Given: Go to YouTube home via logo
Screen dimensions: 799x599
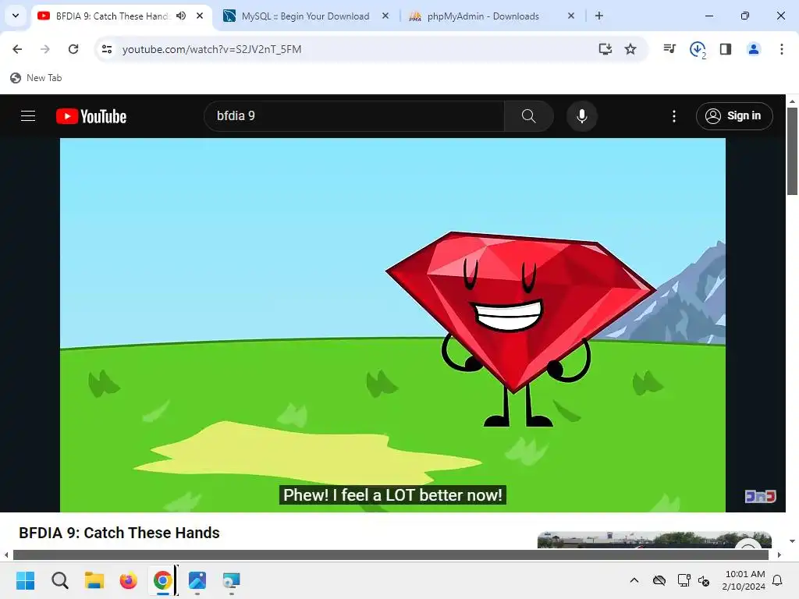Looking at the screenshot, I should (91, 116).
